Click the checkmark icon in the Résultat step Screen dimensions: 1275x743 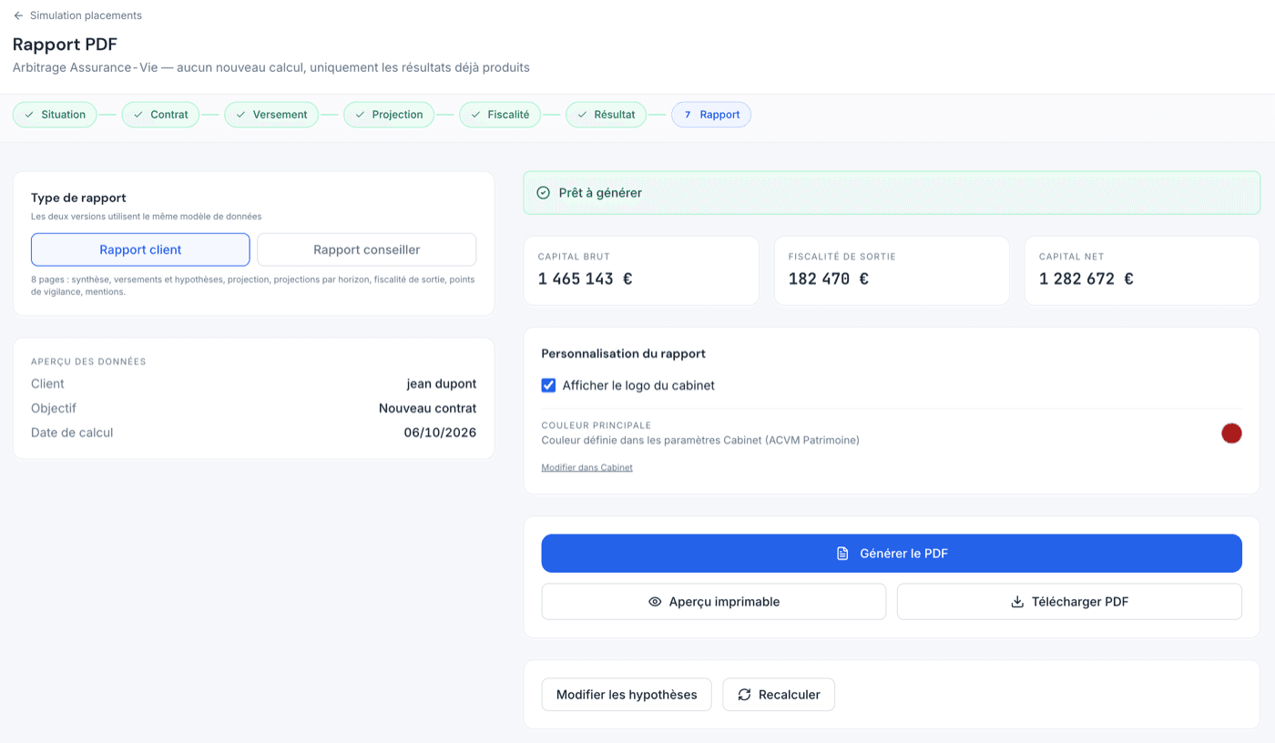582,115
